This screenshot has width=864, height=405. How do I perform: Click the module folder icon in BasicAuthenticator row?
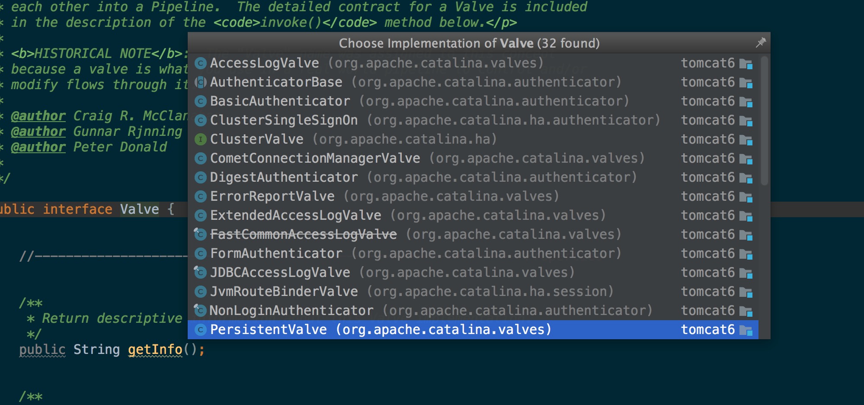(746, 102)
